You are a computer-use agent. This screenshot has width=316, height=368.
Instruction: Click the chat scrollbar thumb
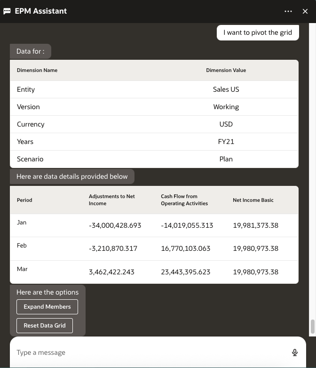(312, 327)
